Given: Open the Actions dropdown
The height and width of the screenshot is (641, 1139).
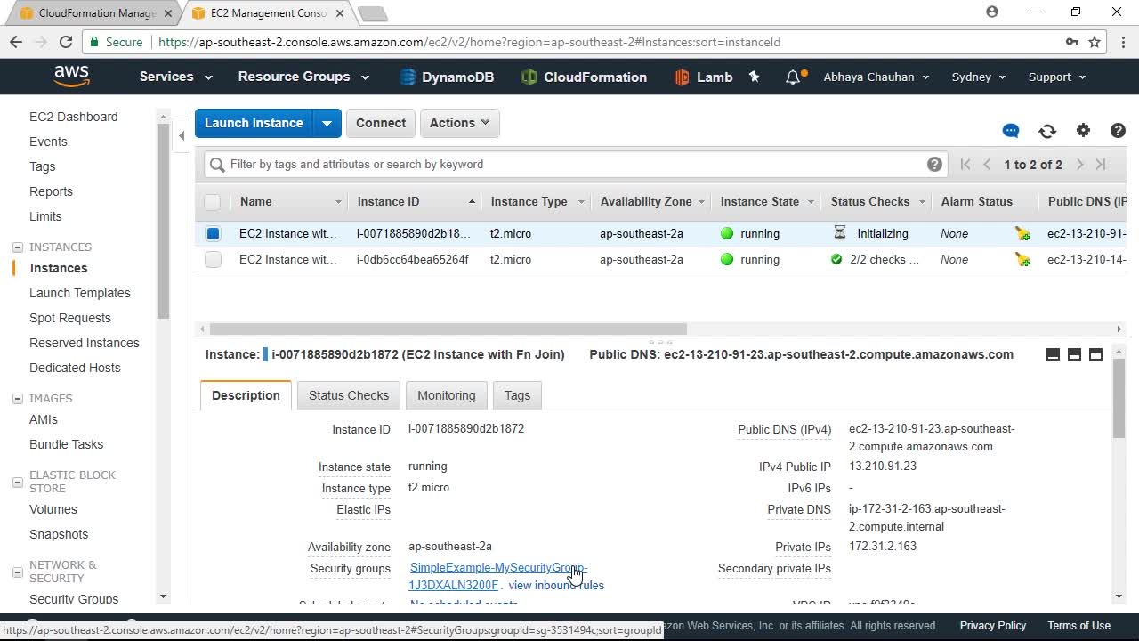Looking at the screenshot, I should click(x=459, y=123).
